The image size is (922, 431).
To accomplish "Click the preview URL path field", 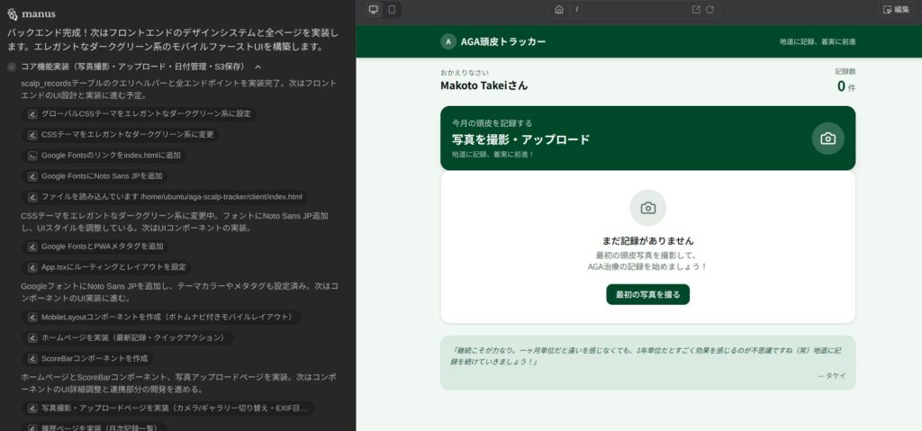I will point(630,9).
